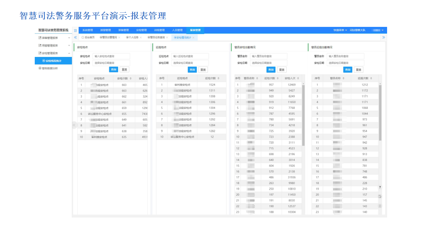This screenshot has height=242, width=431.
Task: Open 系统管理 top menu
Action: (x=88, y=30)
